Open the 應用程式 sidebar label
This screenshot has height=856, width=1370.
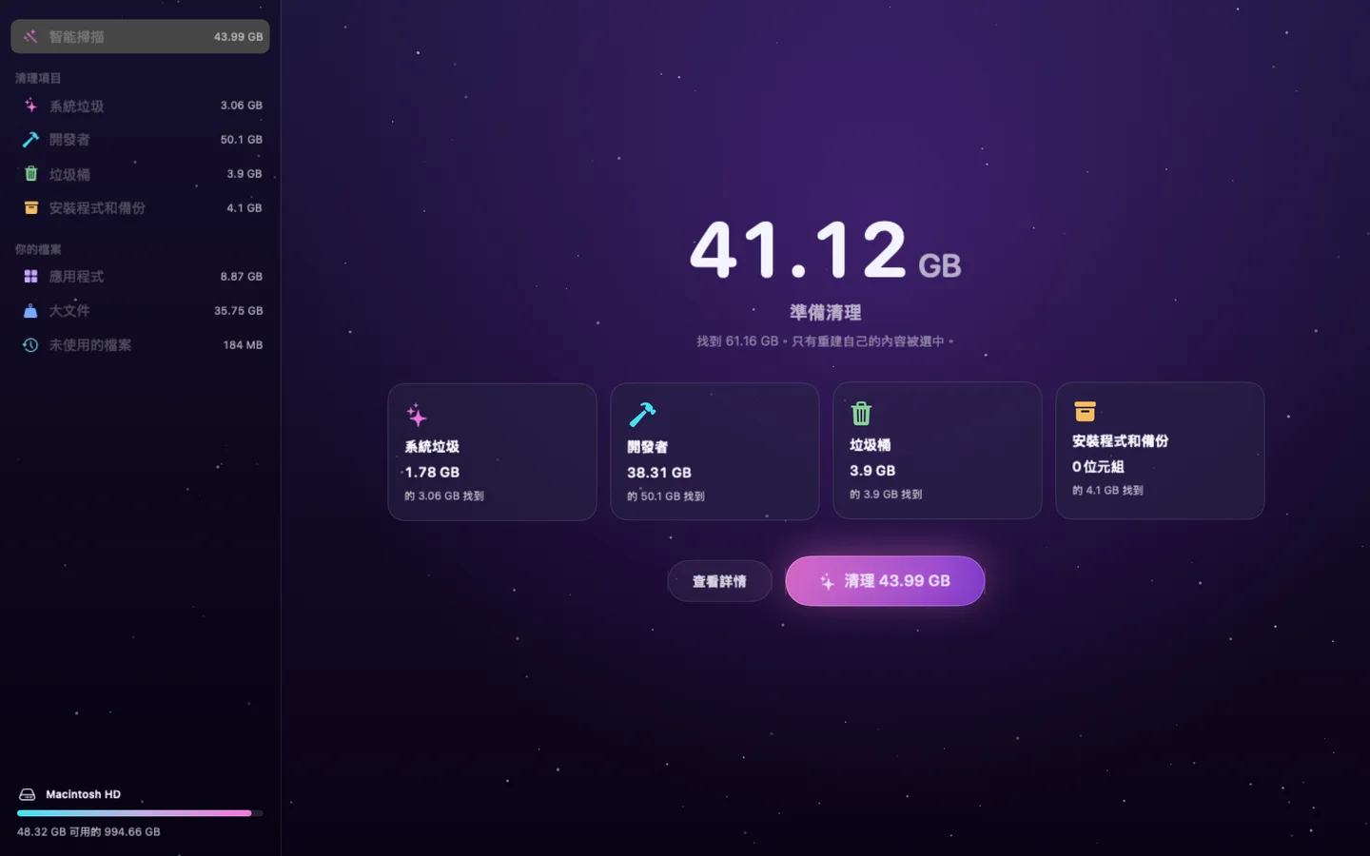pyautogui.click(x=76, y=277)
